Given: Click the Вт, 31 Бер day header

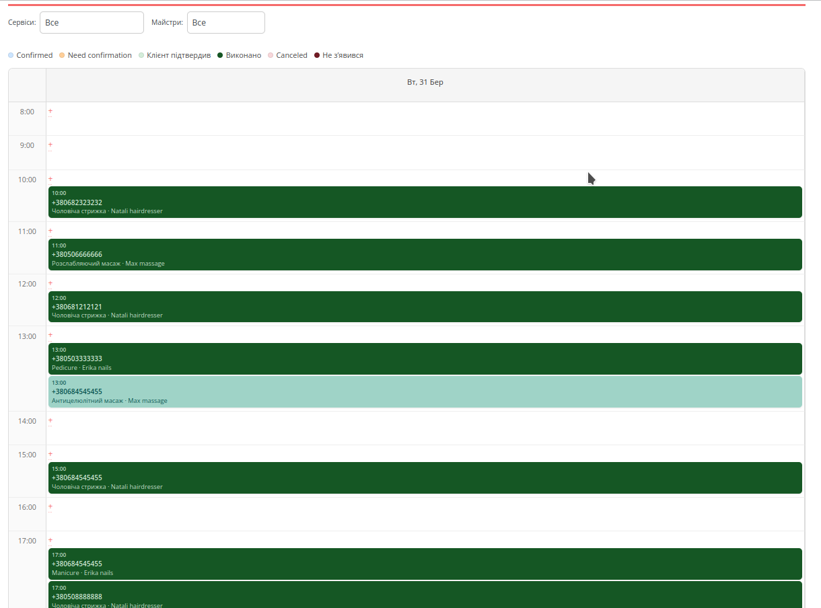Looking at the screenshot, I should point(425,83).
